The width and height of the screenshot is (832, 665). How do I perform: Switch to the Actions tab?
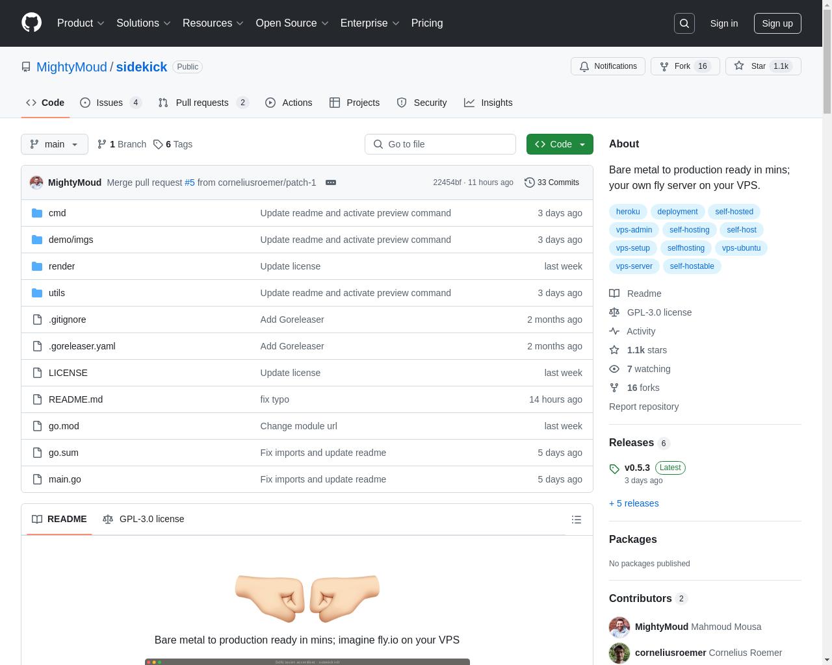[289, 103]
